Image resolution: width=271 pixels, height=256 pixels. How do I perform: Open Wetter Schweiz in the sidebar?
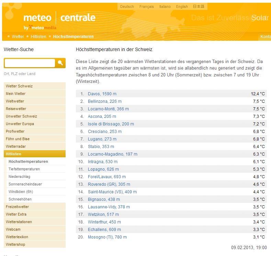[19, 86]
